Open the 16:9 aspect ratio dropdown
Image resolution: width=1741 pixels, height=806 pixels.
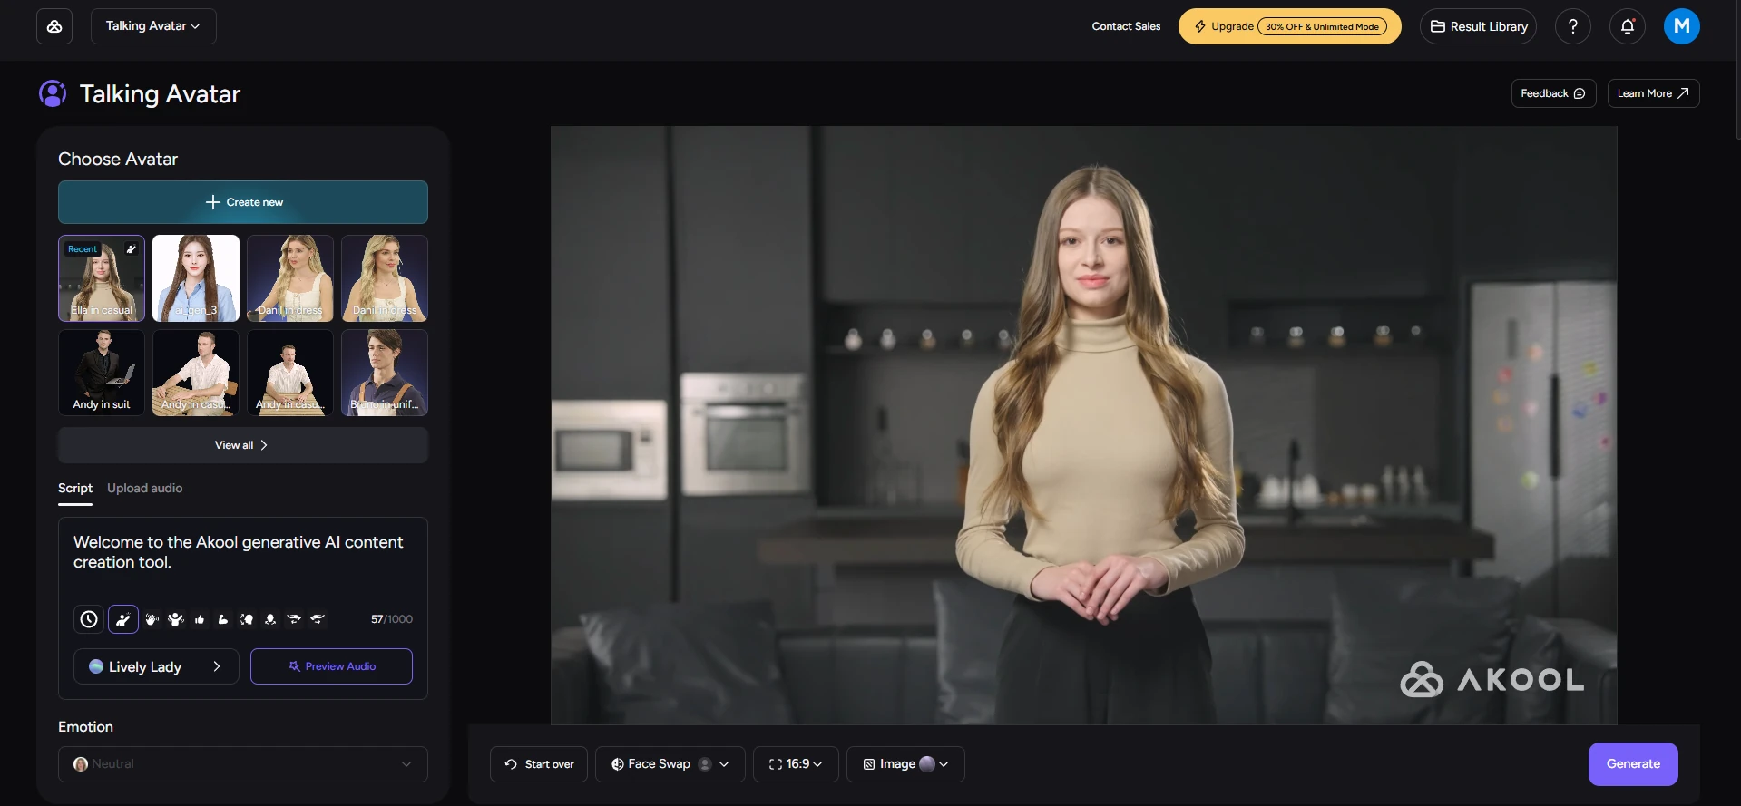pos(796,764)
